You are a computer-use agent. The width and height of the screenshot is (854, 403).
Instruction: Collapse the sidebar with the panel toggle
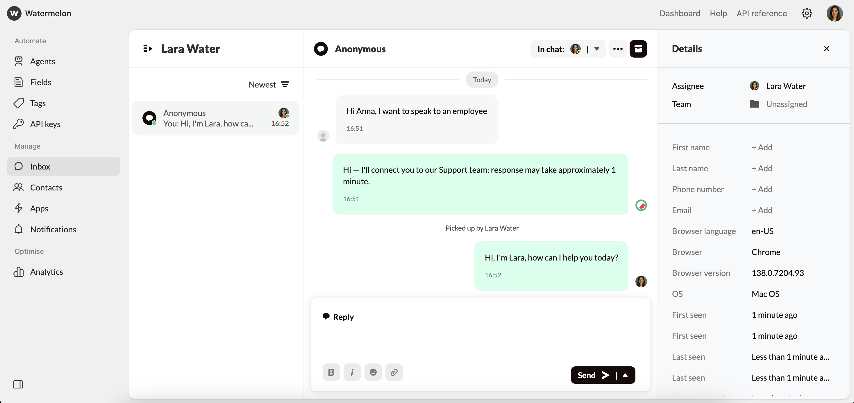[18, 384]
